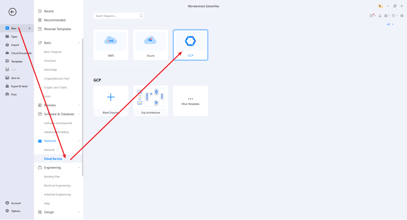Click the Design category icon
This screenshot has width=407, height=220.
point(40,212)
